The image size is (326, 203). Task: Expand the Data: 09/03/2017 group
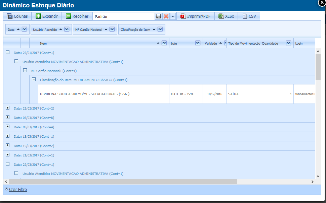click(7, 126)
